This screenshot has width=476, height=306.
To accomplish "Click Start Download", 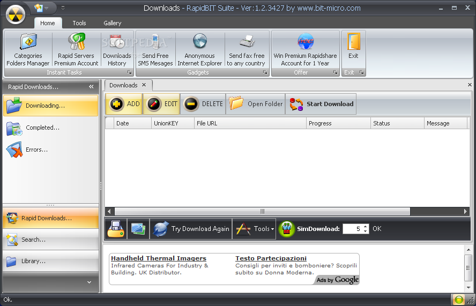I will [x=321, y=104].
